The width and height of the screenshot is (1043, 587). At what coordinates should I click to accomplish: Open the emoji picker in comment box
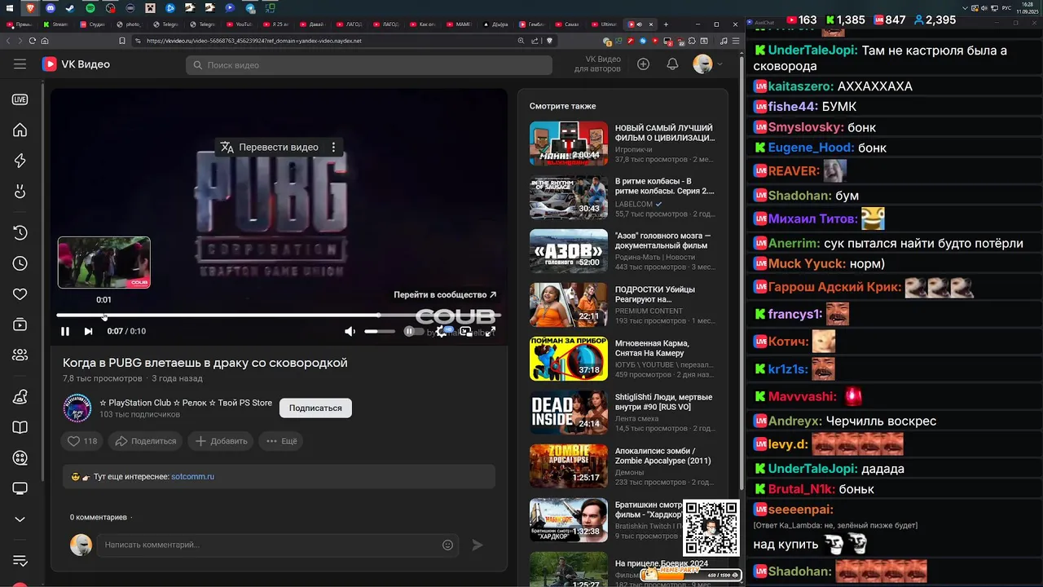[x=447, y=545]
